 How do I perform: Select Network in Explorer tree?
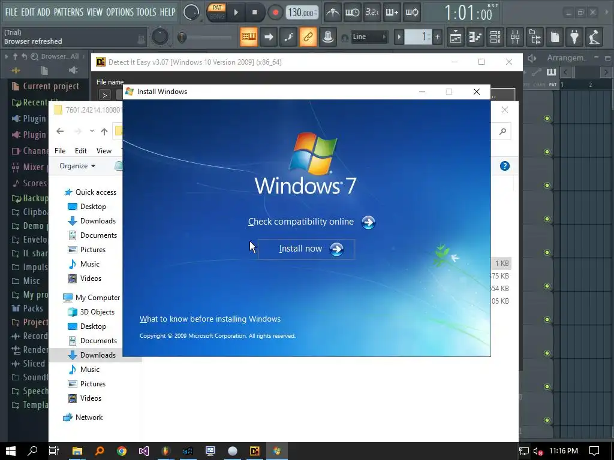coord(83,417)
